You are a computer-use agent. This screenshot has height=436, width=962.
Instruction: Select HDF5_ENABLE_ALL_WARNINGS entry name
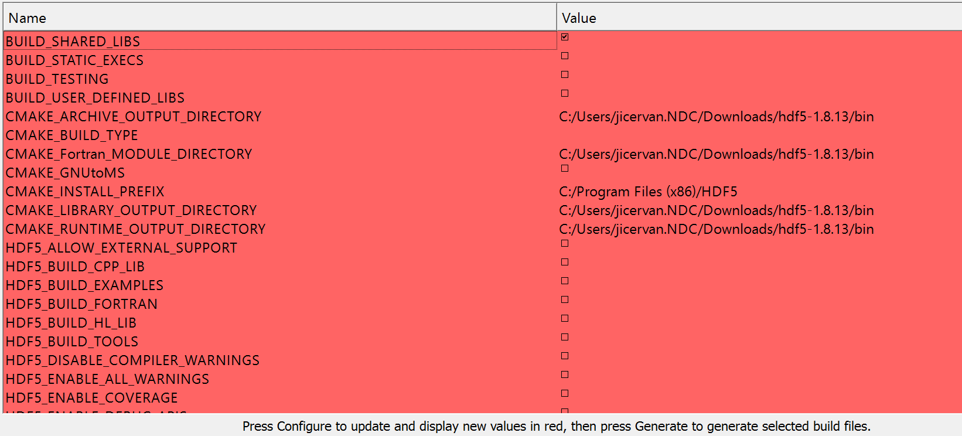point(107,379)
